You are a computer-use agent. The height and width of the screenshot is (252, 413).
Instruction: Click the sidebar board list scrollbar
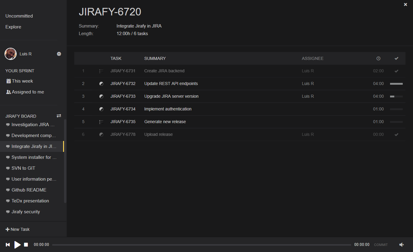65,161
